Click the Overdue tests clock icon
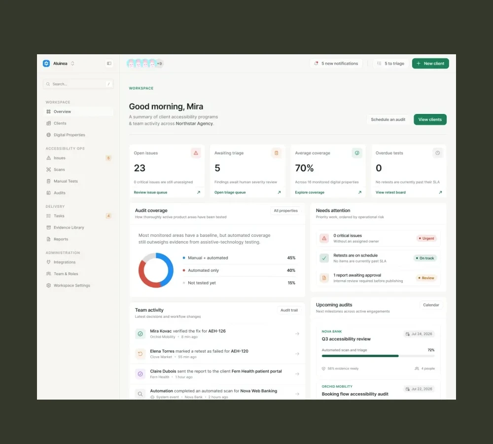 [x=437, y=153]
